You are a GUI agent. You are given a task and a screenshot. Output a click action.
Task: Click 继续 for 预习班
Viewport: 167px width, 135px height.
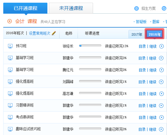pyautogui.click(x=153, y=46)
